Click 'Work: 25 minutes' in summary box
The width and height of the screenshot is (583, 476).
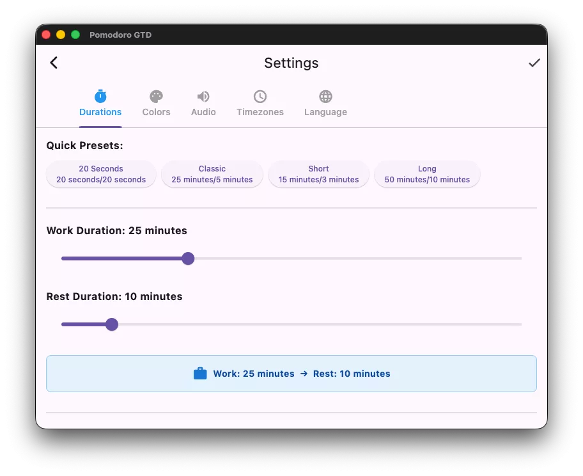254,374
